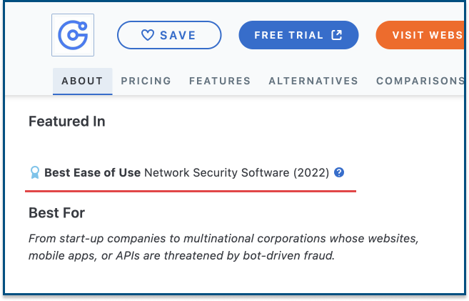Image resolution: width=469 pixels, height=301 pixels.
Task: Click the product logo icon
Action: pos(73,35)
